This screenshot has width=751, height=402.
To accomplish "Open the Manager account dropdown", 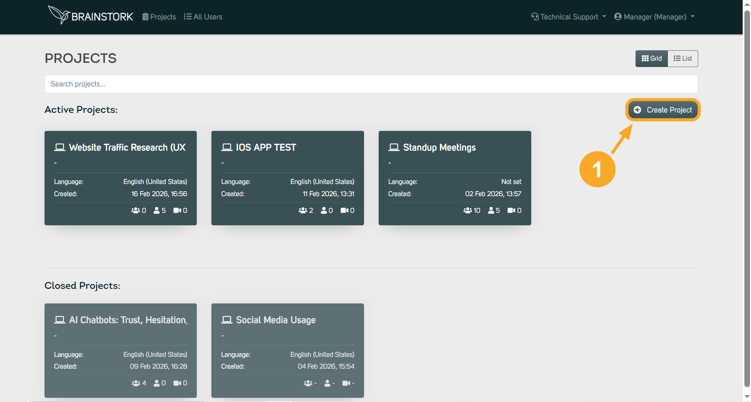I will (654, 17).
